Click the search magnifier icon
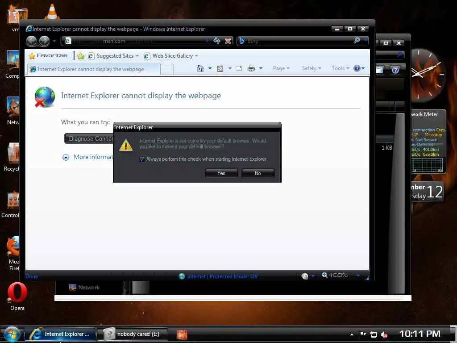457x343 pixels. 357,40
